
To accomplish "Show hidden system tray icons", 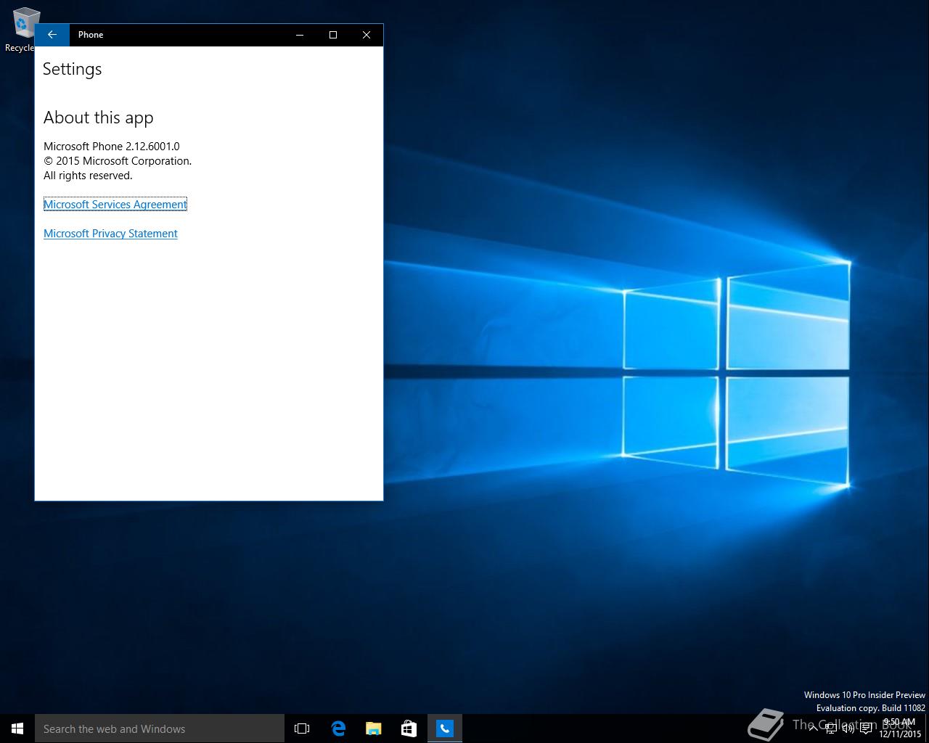I will tap(813, 728).
